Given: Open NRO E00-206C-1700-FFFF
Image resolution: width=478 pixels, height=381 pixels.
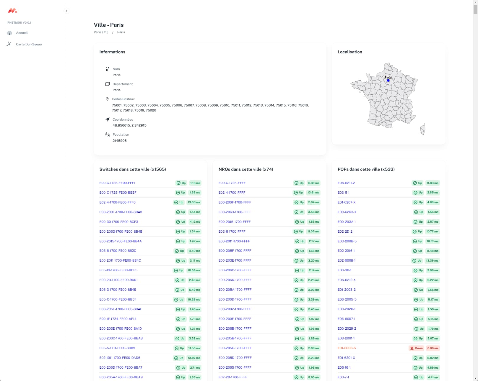Looking at the screenshot, I should [235, 270].
